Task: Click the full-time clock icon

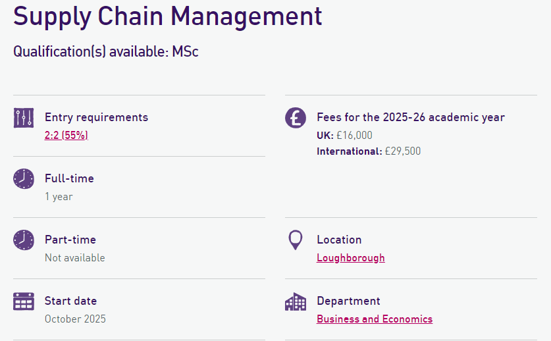Action: 24,178
